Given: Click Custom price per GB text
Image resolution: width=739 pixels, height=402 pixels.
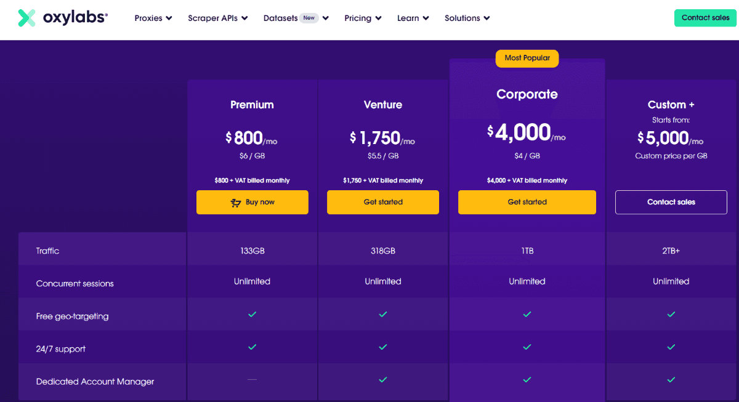Looking at the screenshot, I should click(671, 156).
